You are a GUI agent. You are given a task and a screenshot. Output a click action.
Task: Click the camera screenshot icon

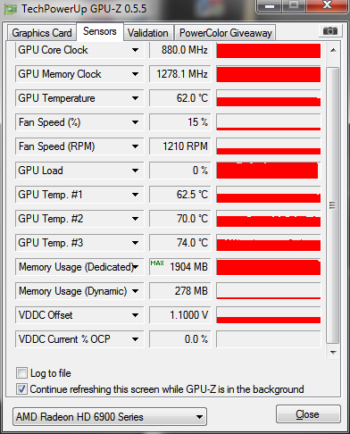pos(329,30)
